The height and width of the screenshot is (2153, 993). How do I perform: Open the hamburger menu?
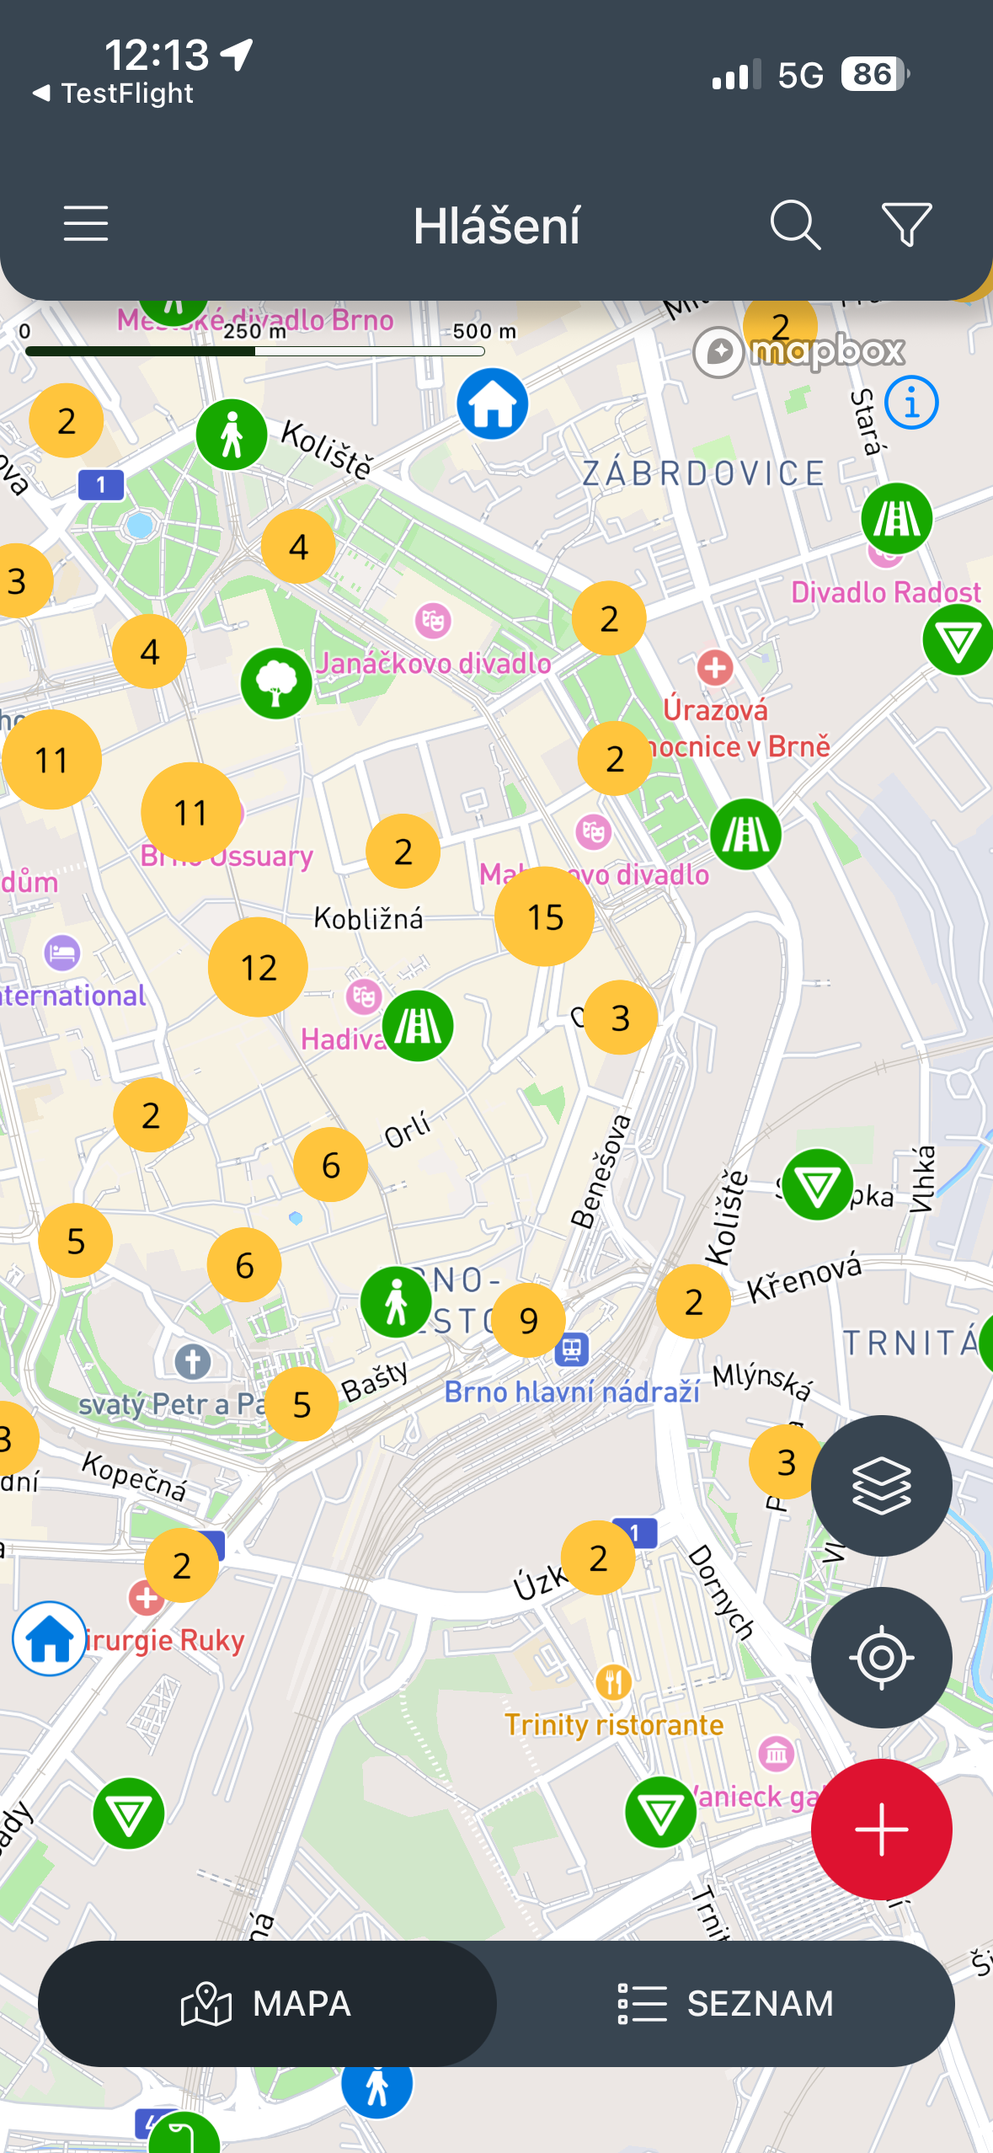coord(86,224)
